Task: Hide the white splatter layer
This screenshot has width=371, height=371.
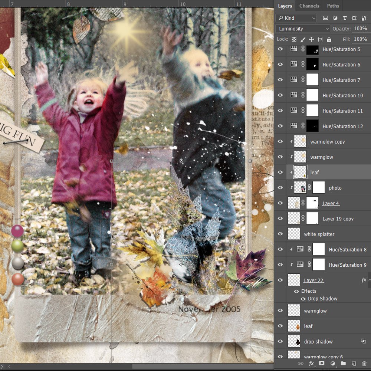Action: point(280,234)
